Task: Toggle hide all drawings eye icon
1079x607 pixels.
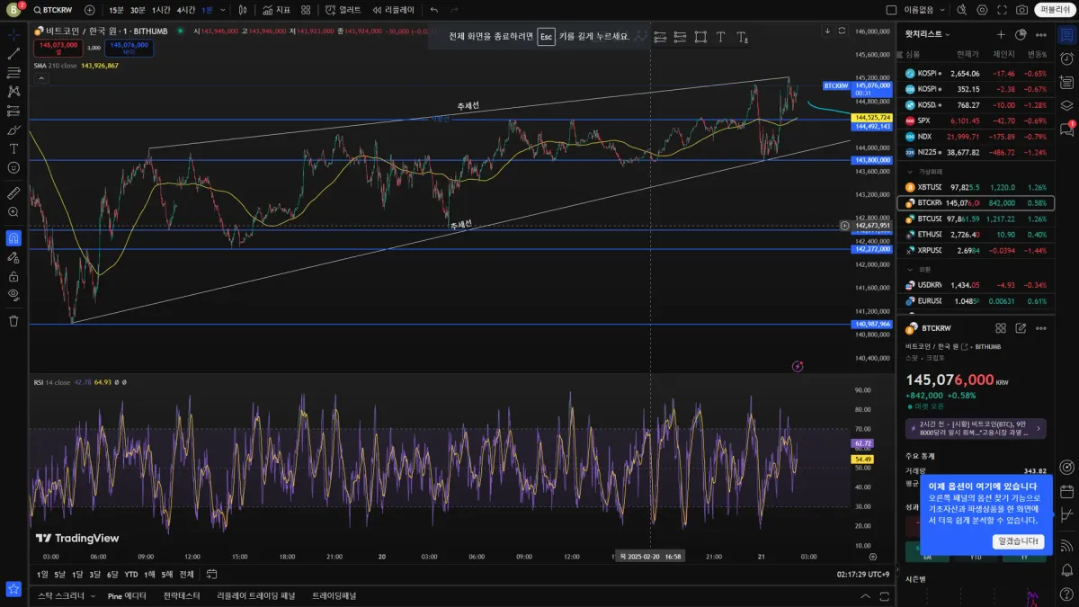Action: coord(13,294)
